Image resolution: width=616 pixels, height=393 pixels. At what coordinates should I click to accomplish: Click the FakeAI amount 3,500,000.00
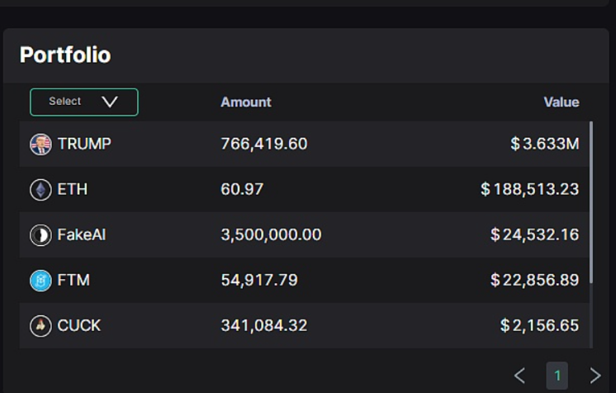pos(271,234)
